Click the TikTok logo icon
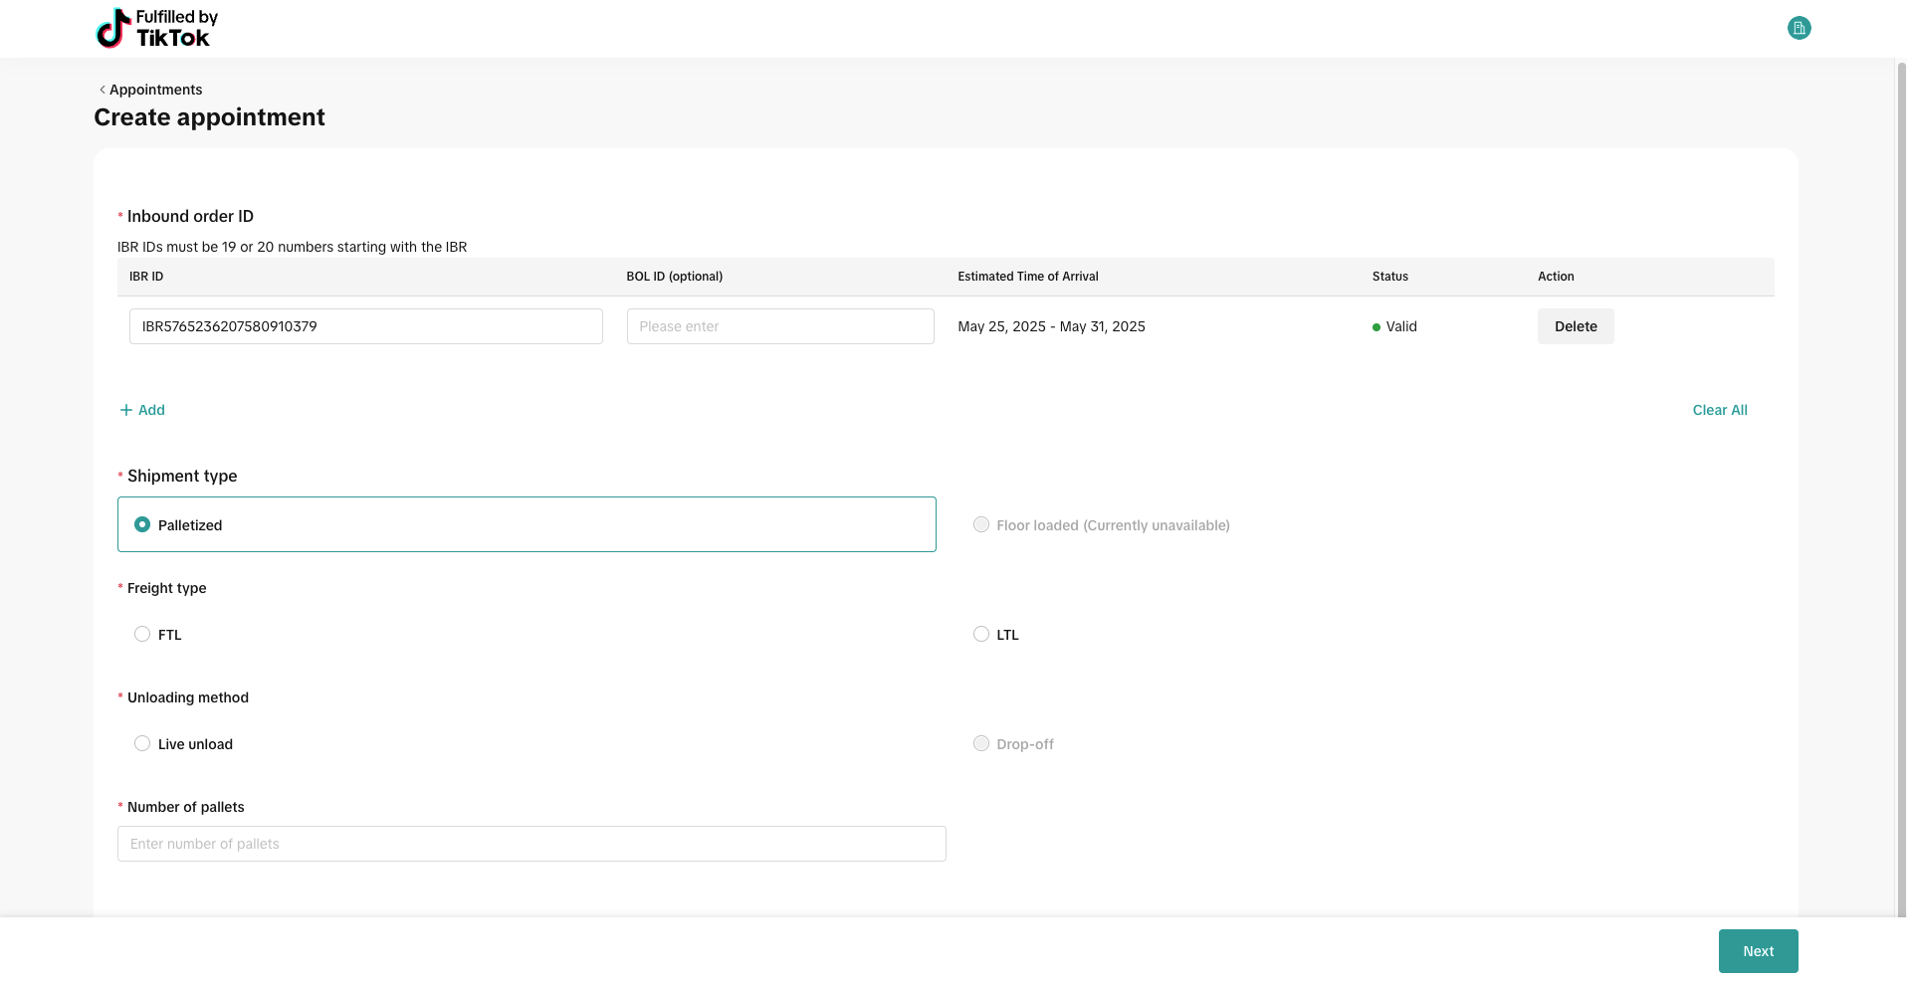Image resolution: width=1907 pixels, height=983 pixels. (112, 29)
